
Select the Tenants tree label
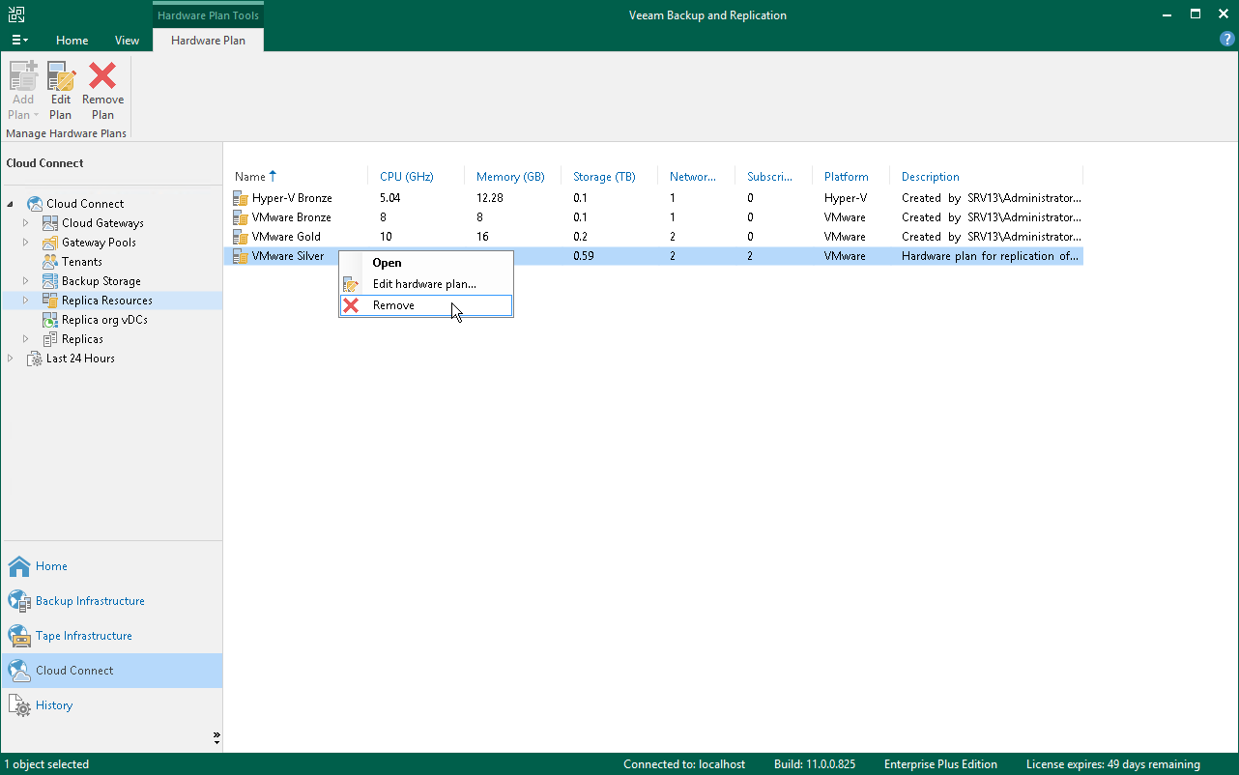click(x=82, y=262)
